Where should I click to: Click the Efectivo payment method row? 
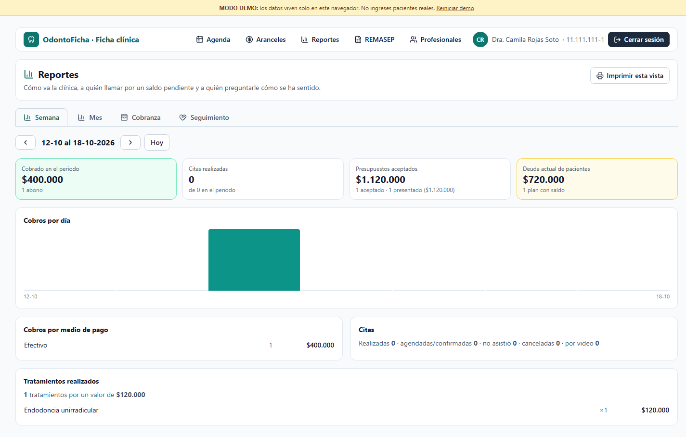pyautogui.click(x=179, y=345)
